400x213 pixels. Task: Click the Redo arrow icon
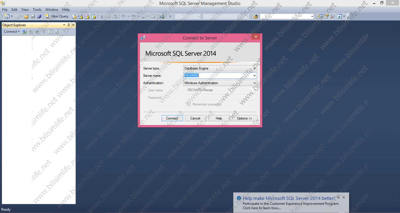pos(134,16)
